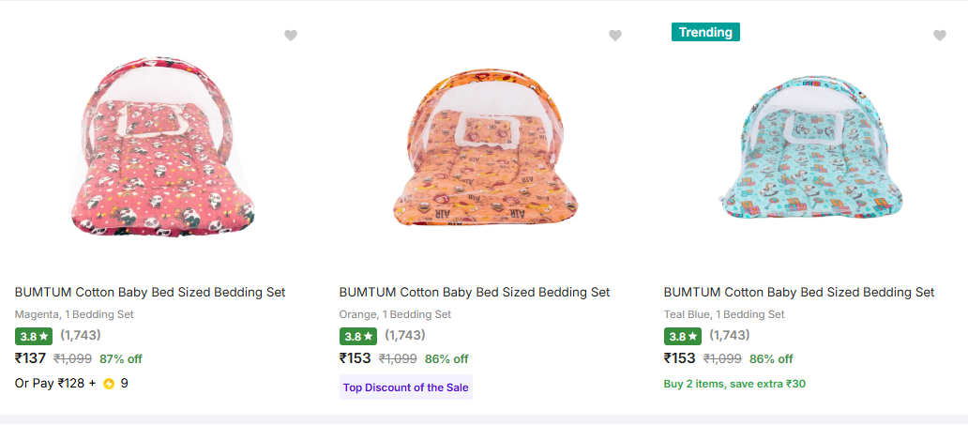Screen dimensions: 968x425
Task: Click the ₹137 price on Magenta set
Action: pos(31,358)
